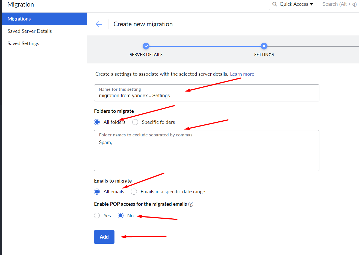Choose Yes for POP access
Image resolution: width=359 pixels, height=255 pixels.
click(97, 216)
